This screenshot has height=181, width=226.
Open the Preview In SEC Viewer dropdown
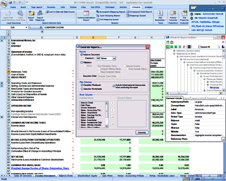[x=114, y=58]
